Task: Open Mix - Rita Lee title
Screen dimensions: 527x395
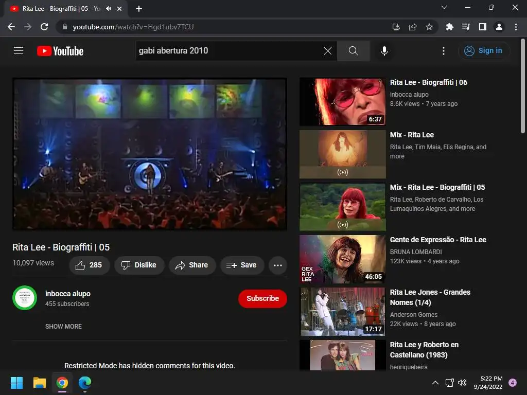Action: pos(412,135)
